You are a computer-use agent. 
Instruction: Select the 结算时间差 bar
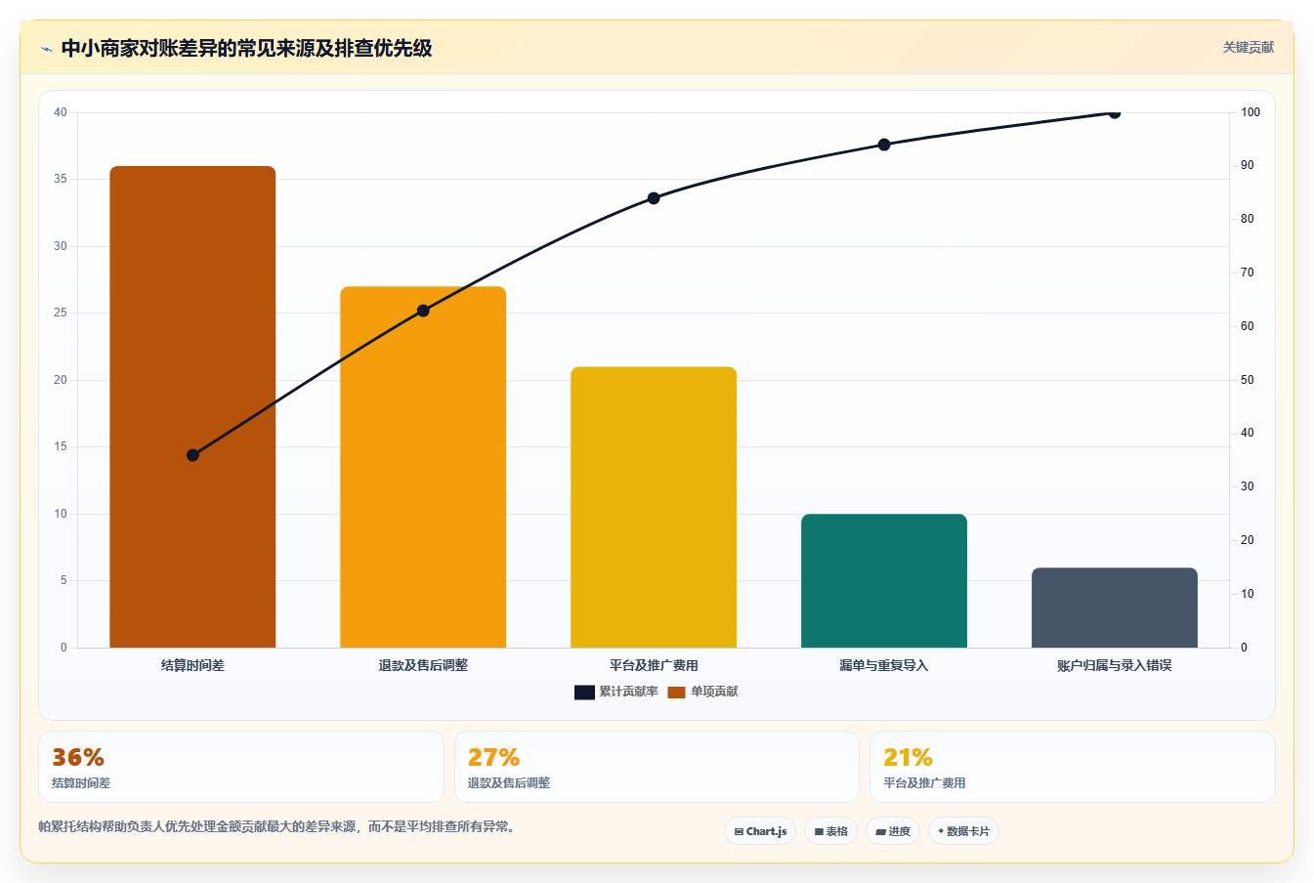192,406
